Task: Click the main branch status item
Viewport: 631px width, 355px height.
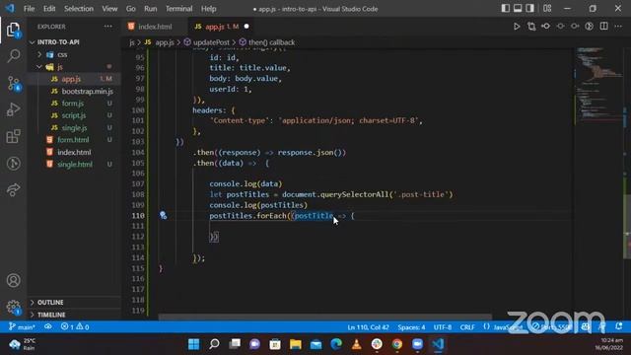Action: pos(23,326)
